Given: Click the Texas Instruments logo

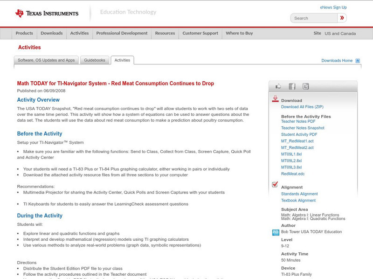Looking at the screenshot, I should pyautogui.click(x=47, y=14).
